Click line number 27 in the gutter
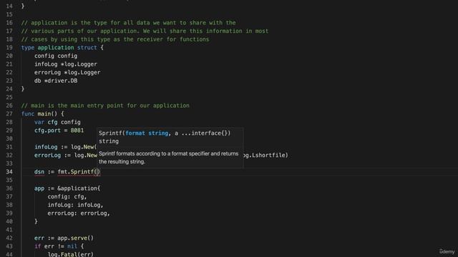The height and width of the screenshot is (257, 458). click(9, 114)
